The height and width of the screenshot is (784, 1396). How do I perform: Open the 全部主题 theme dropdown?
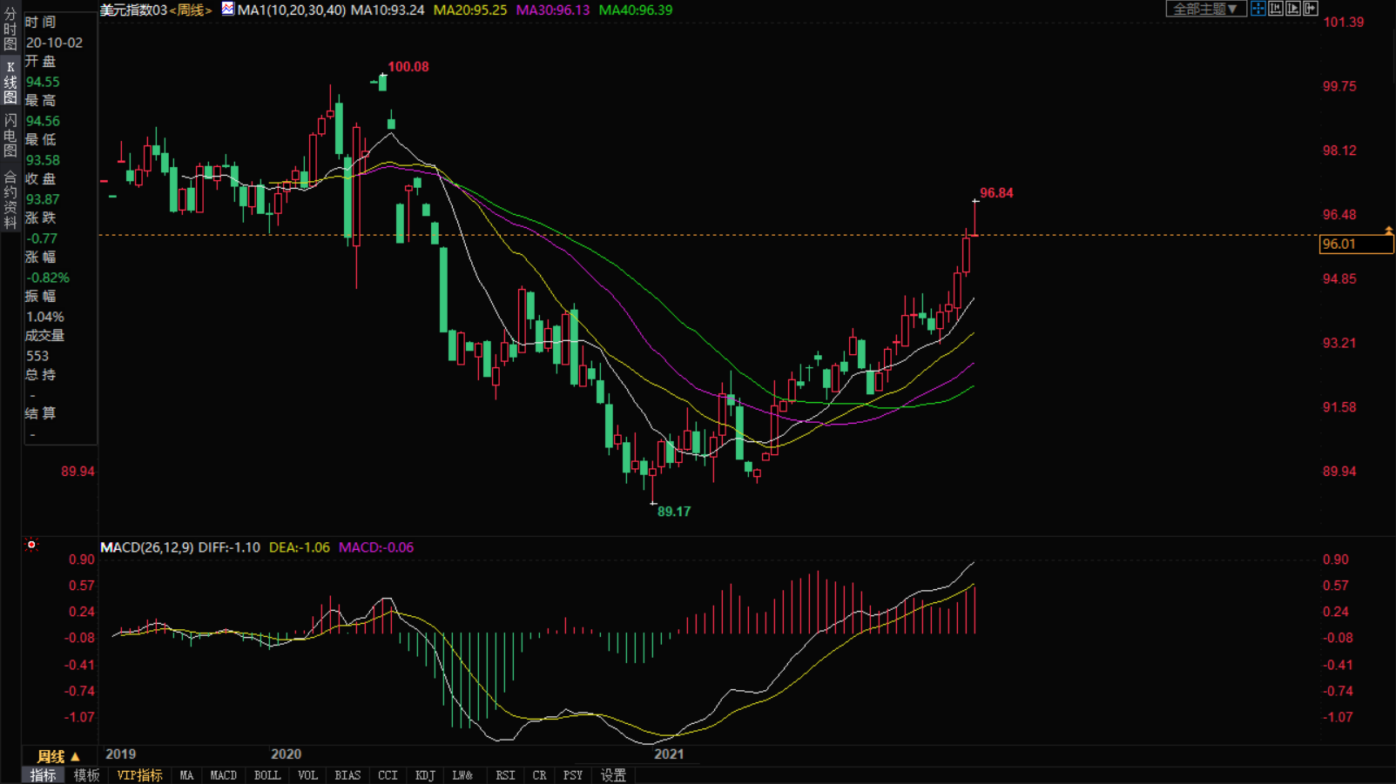pyautogui.click(x=1205, y=9)
